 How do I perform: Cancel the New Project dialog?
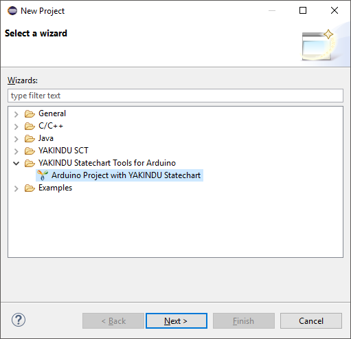click(311, 320)
